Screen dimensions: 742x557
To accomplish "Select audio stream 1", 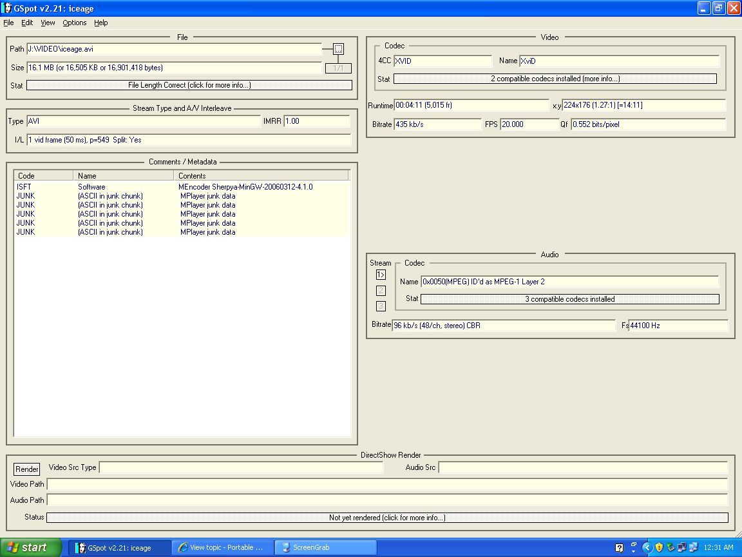I will (381, 275).
